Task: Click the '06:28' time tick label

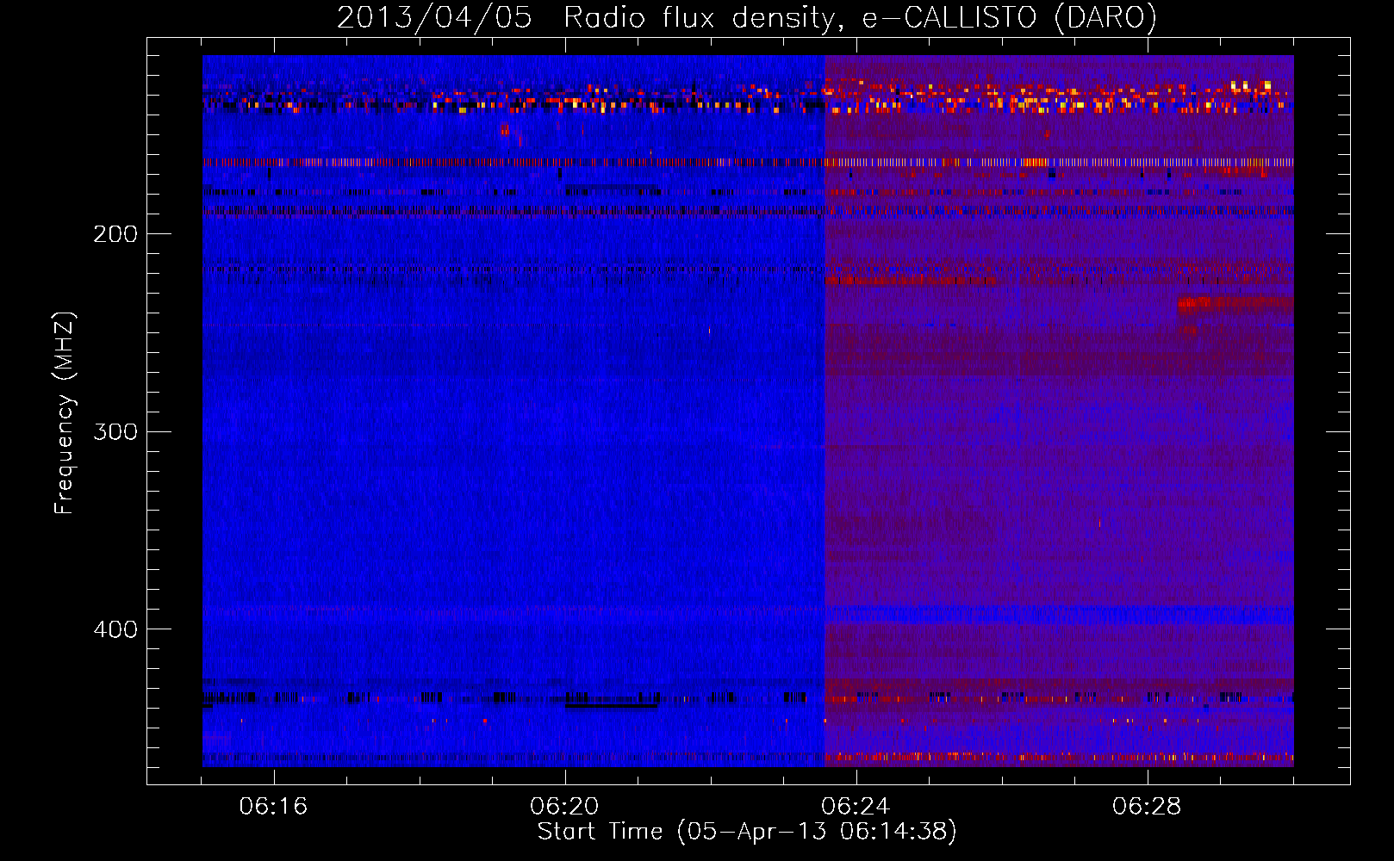Action: pos(1147,807)
